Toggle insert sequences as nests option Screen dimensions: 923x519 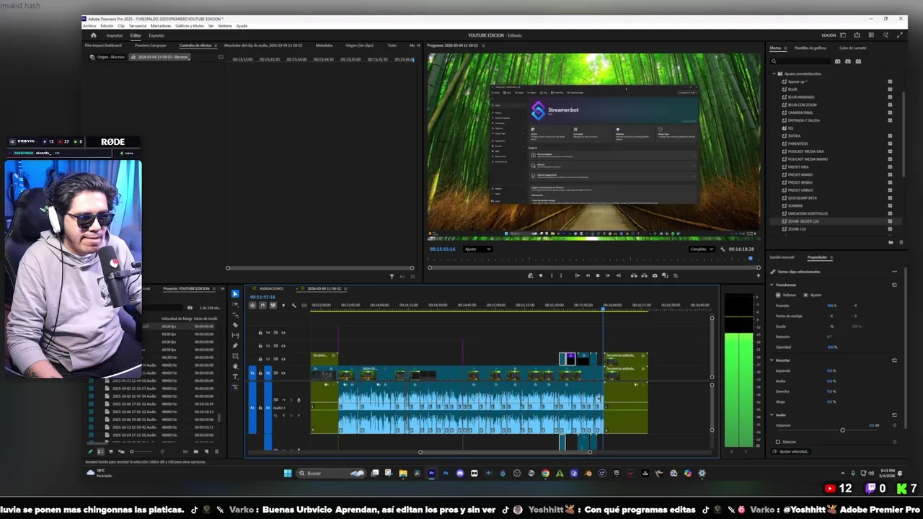point(252,306)
